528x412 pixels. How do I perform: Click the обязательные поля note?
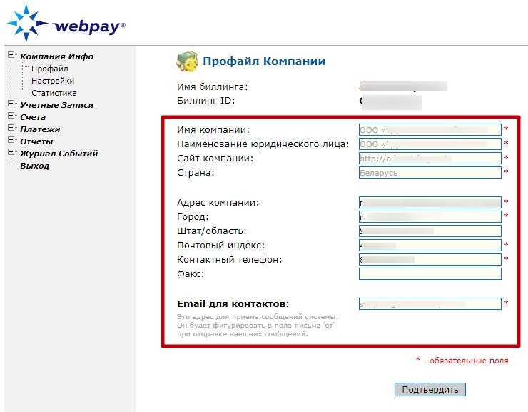[x=462, y=361]
